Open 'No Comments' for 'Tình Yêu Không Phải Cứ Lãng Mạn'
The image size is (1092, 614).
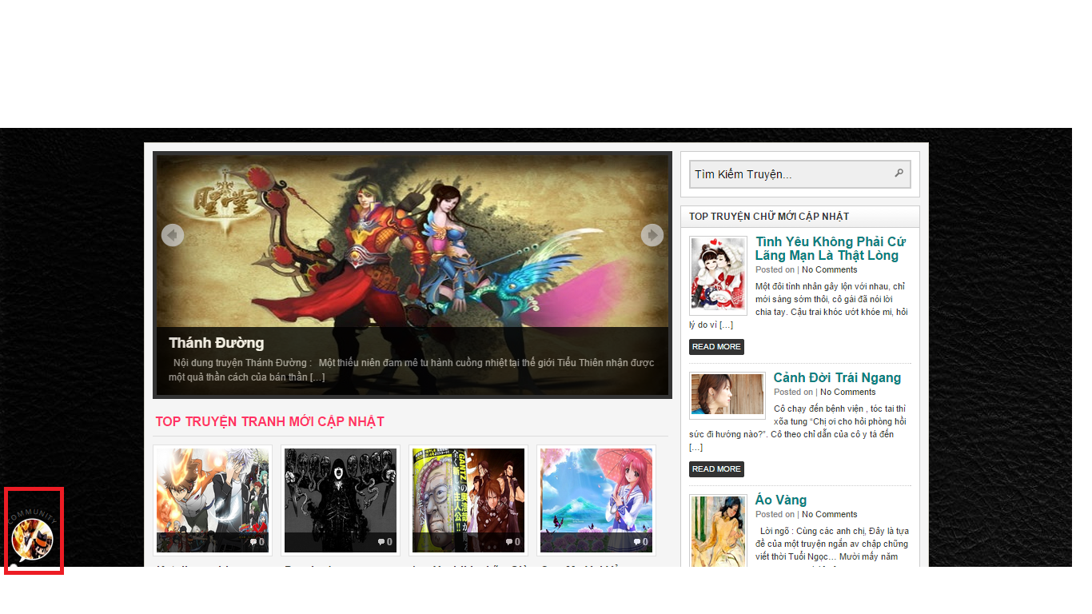(829, 269)
